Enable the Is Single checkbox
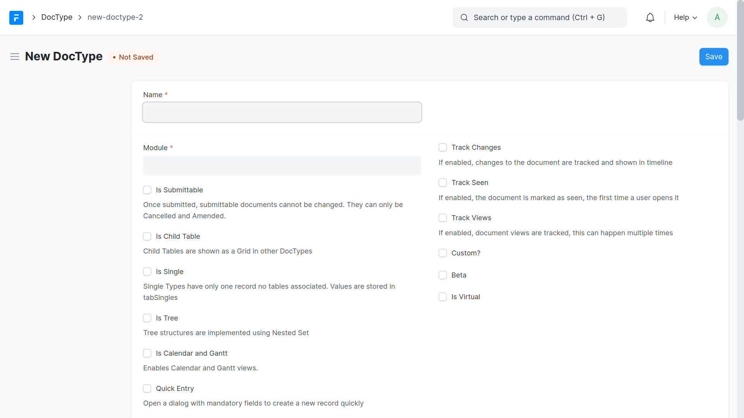 [x=147, y=272]
